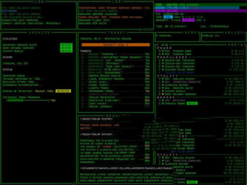The width and height of the screenshot is (247, 185).
Task: Toggle the Adv. Hacking Suite part indicator
Action: tap(163, 88)
